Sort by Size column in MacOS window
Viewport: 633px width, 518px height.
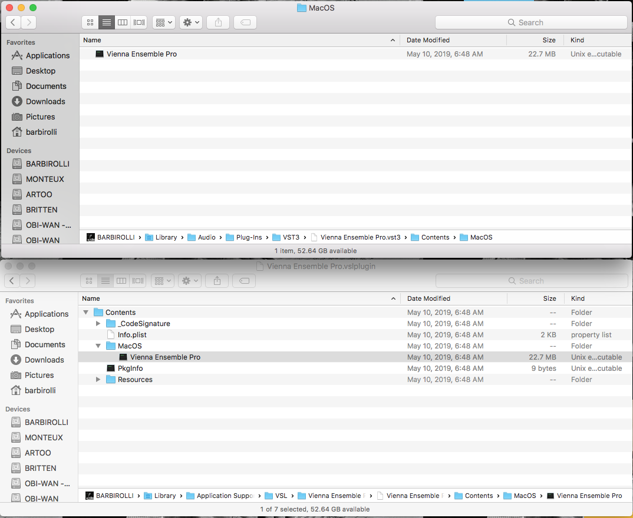pyautogui.click(x=535, y=40)
